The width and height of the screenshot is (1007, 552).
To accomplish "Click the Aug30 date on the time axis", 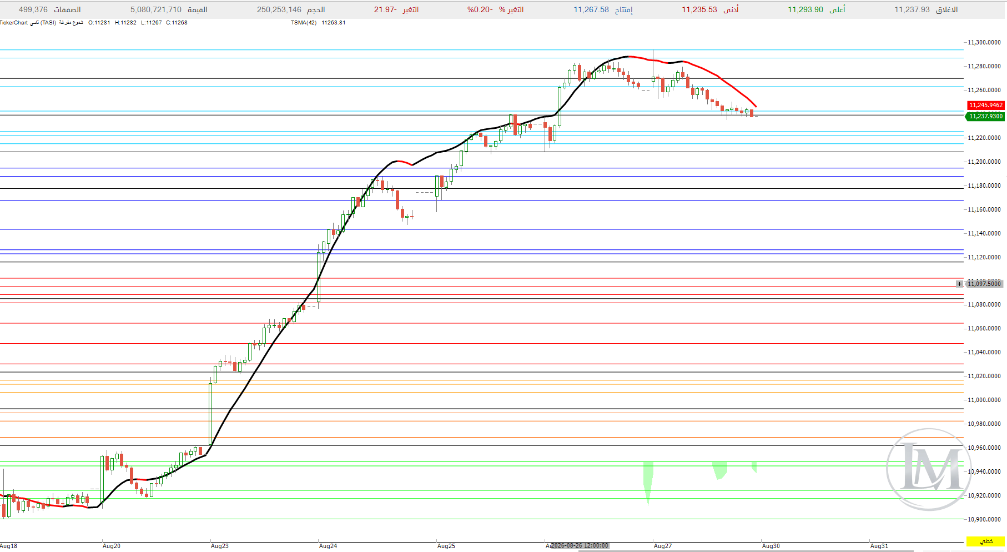I will pyautogui.click(x=771, y=546).
